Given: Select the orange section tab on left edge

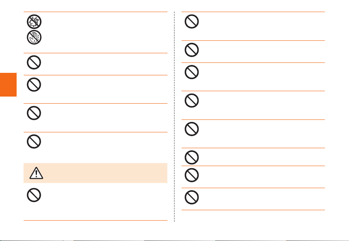Looking at the screenshot, I should point(8,84).
